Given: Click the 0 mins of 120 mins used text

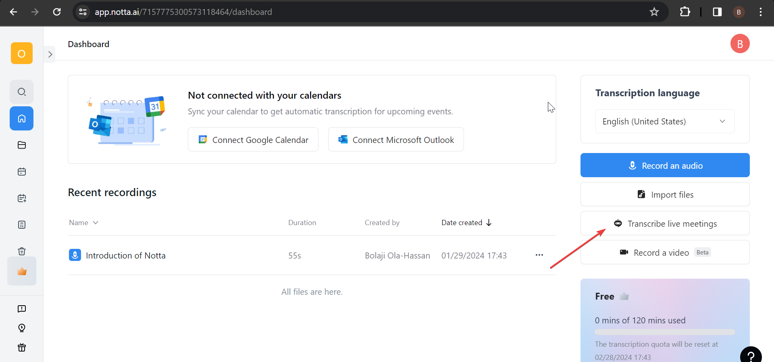Looking at the screenshot, I should click(640, 321).
